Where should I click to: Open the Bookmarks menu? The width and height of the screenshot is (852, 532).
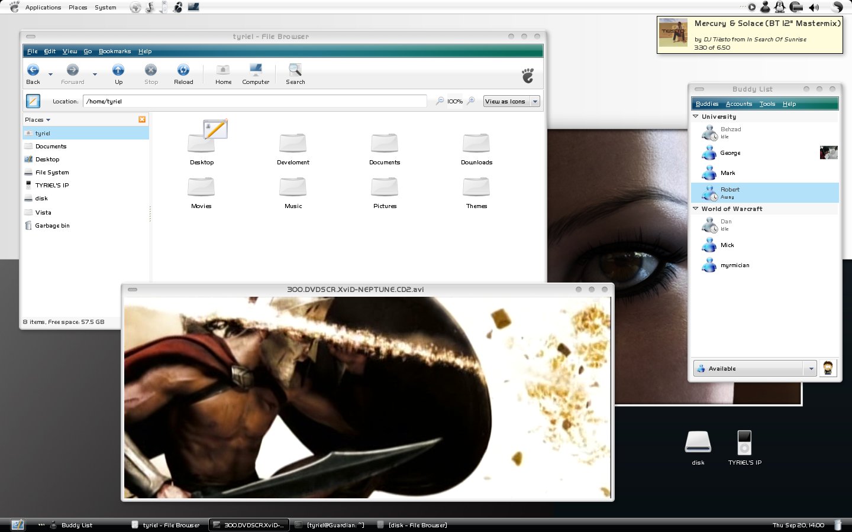point(115,51)
